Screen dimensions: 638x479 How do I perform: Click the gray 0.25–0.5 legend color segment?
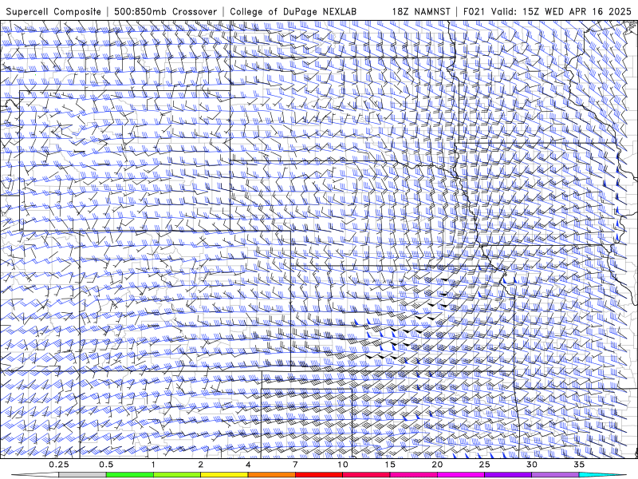(x=82, y=475)
